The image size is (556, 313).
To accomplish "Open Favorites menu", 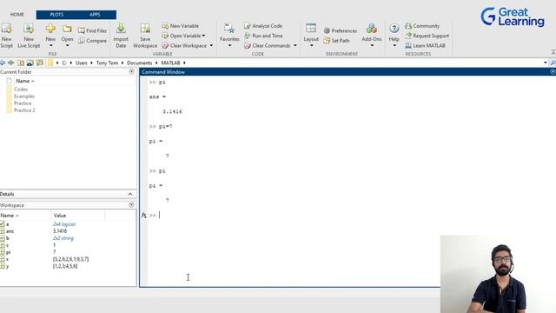I will click(229, 36).
